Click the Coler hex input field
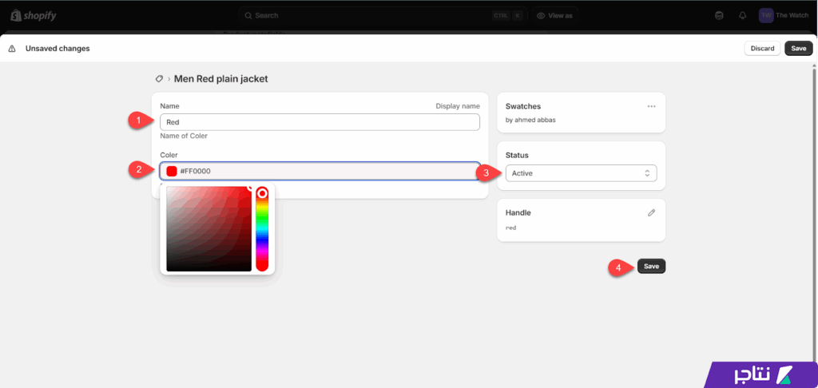 click(328, 171)
